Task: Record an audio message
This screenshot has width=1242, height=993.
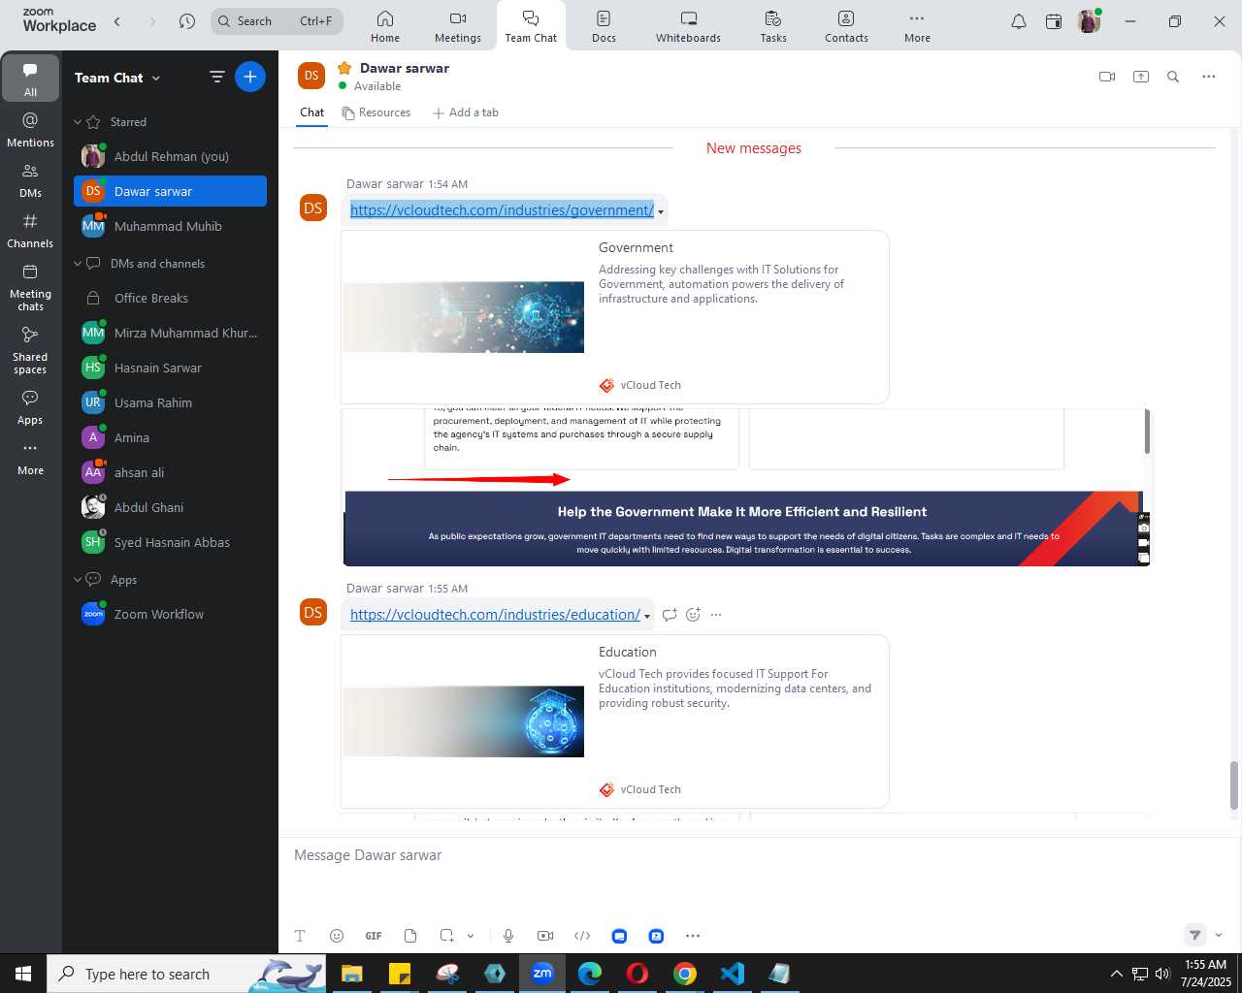Action: (508, 936)
